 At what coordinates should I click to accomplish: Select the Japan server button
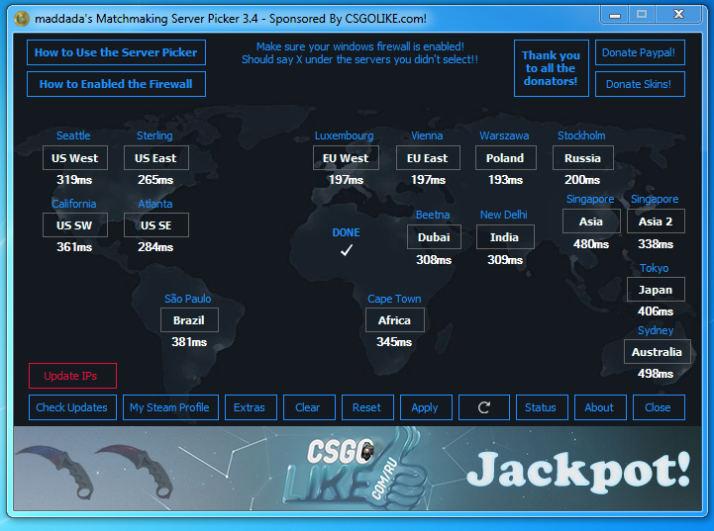point(656,290)
